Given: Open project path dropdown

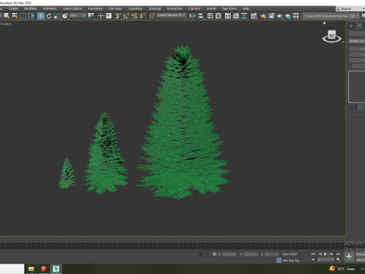Looking at the screenshot, I should tap(332, 16).
